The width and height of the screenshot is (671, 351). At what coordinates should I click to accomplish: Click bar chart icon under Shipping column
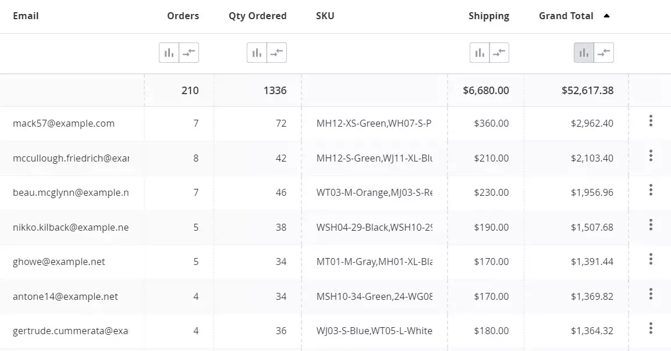(480, 53)
